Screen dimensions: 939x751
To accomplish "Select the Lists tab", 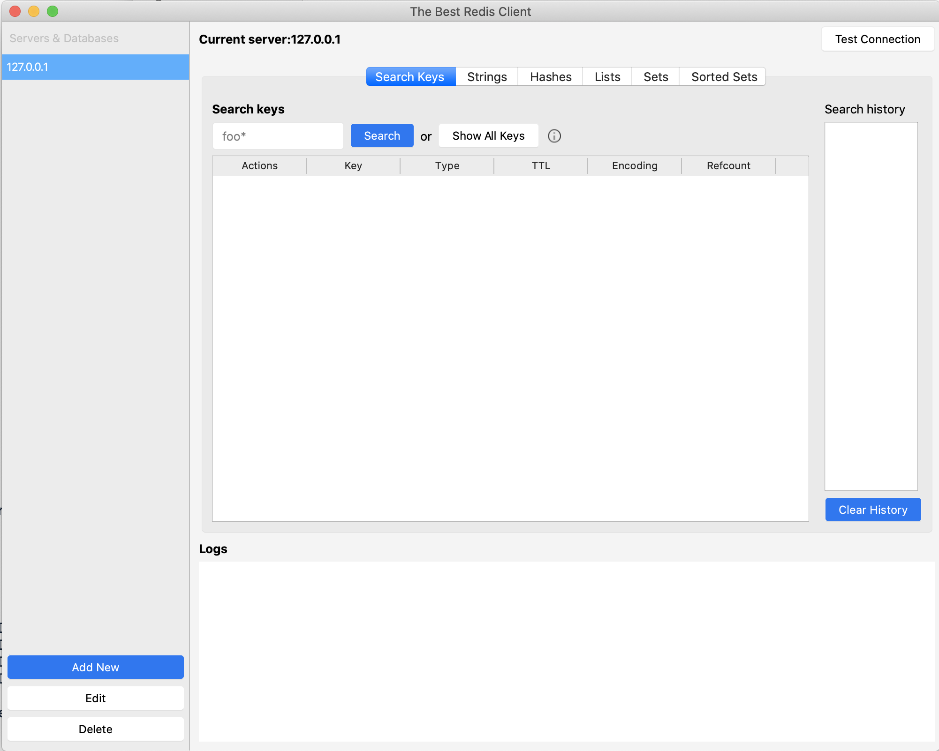I will 607,77.
